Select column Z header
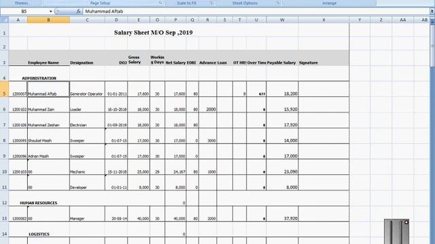The width and height of the screenshot is (435, 244). tap(381, 20)
